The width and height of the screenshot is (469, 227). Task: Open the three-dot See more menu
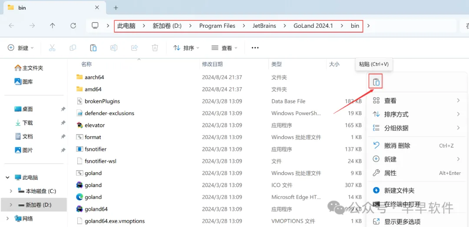point(255,48)
